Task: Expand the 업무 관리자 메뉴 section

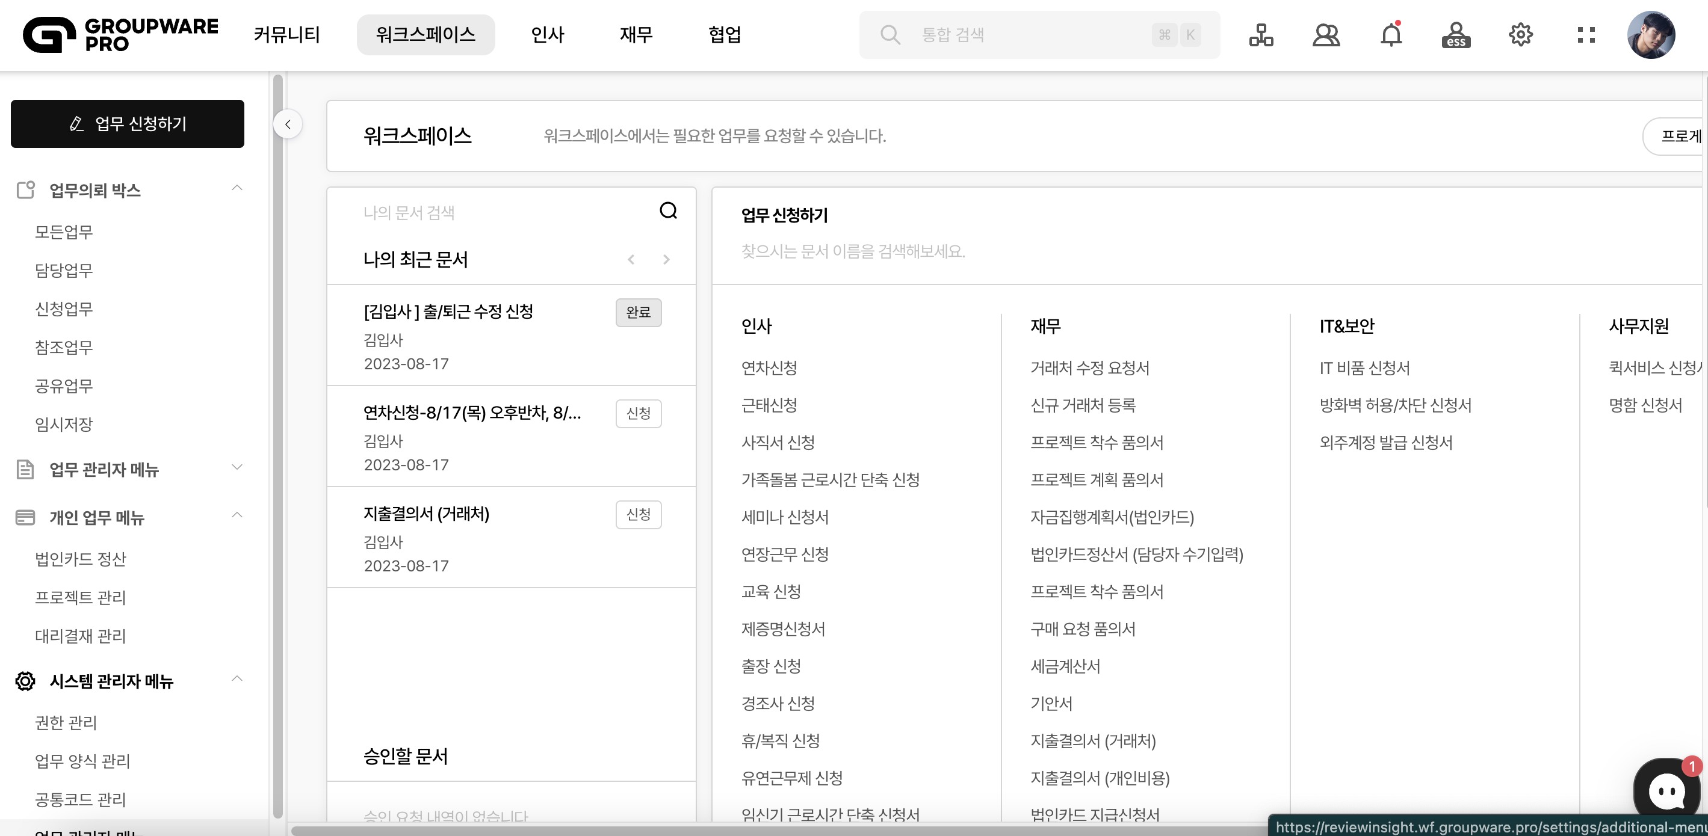Action: [x=237, y=468]
